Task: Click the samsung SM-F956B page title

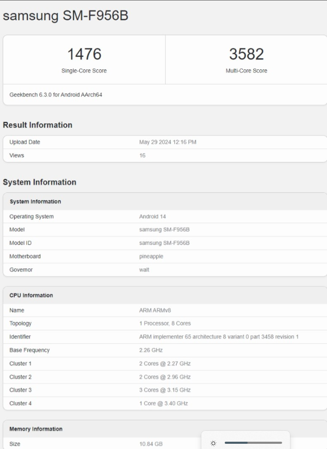Action: pyautogui.click(x=66, y=16)
